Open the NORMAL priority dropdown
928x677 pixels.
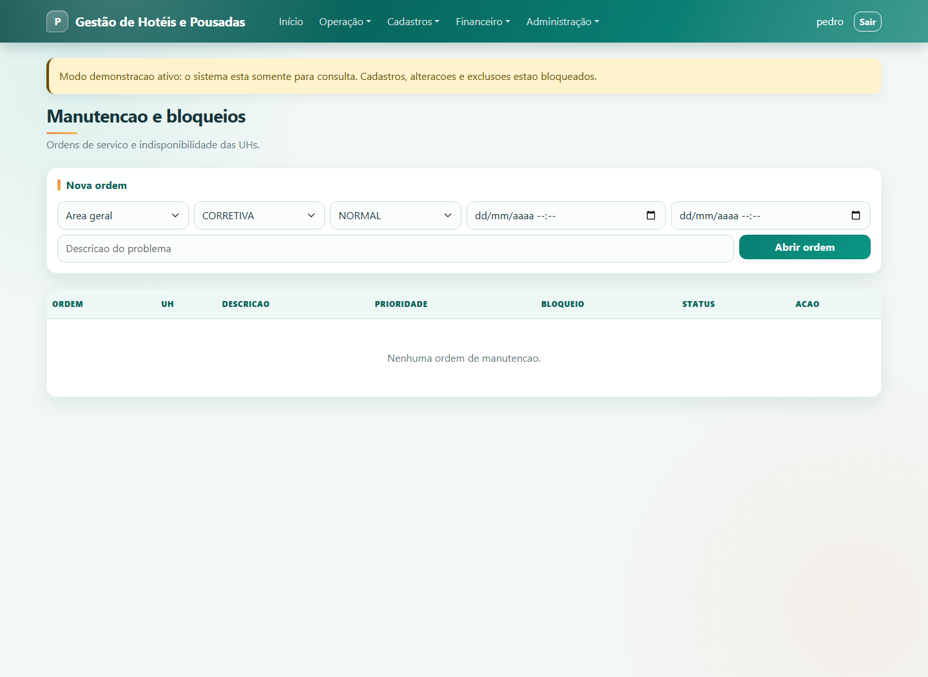pyautogui.click(x=396, y=215)
